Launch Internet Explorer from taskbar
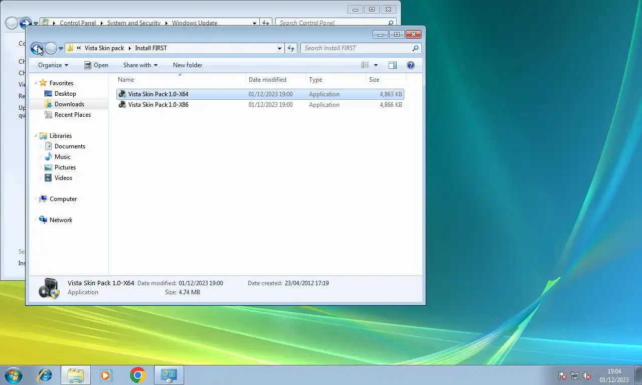Viewport: 642px width, 385px height. point(45,375)
